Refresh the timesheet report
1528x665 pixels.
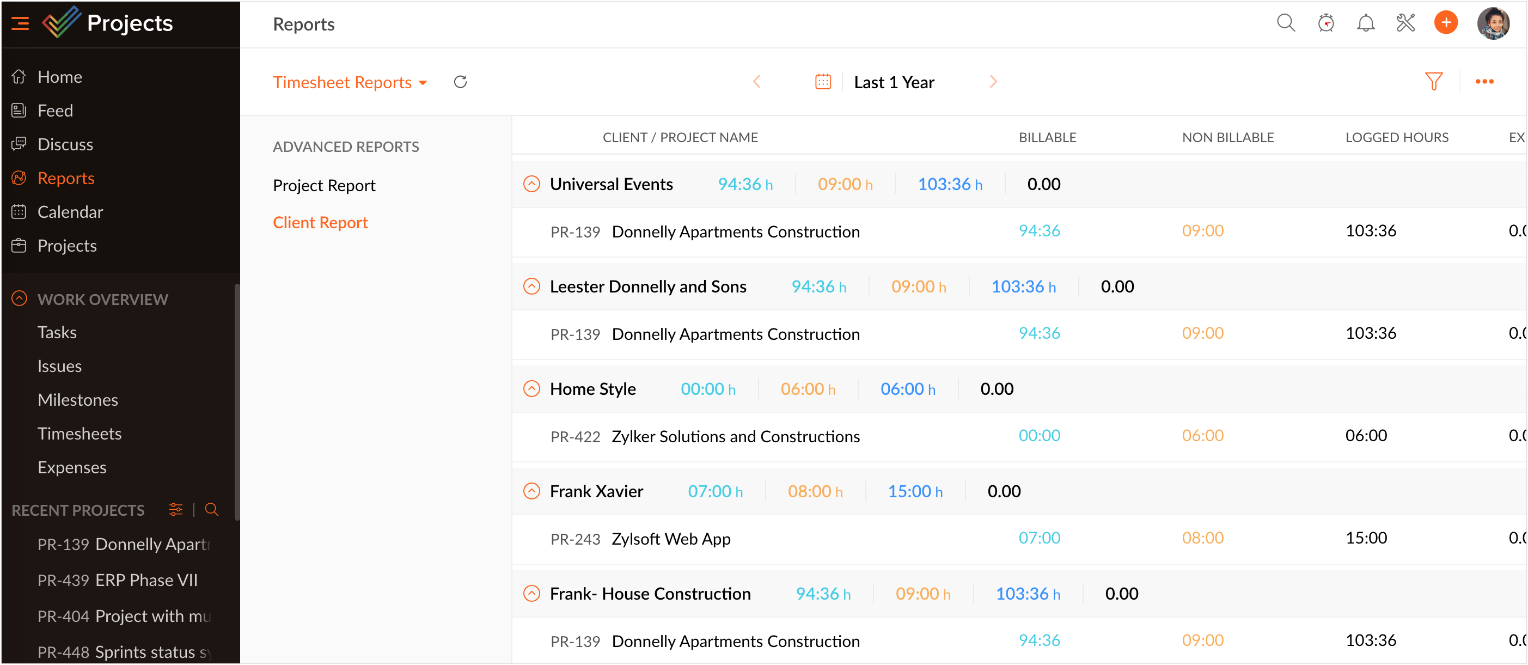(460, 82)
